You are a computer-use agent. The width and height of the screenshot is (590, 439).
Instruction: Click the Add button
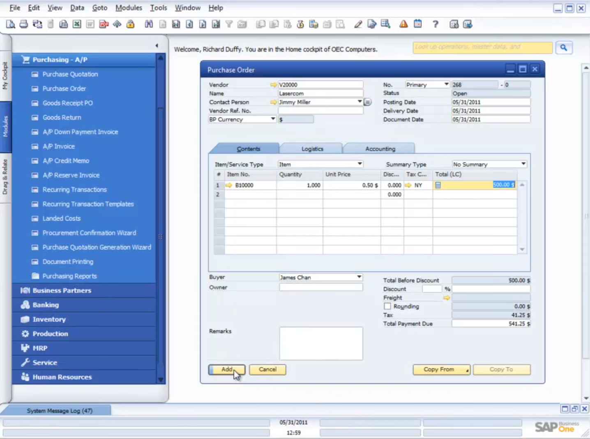226,369
